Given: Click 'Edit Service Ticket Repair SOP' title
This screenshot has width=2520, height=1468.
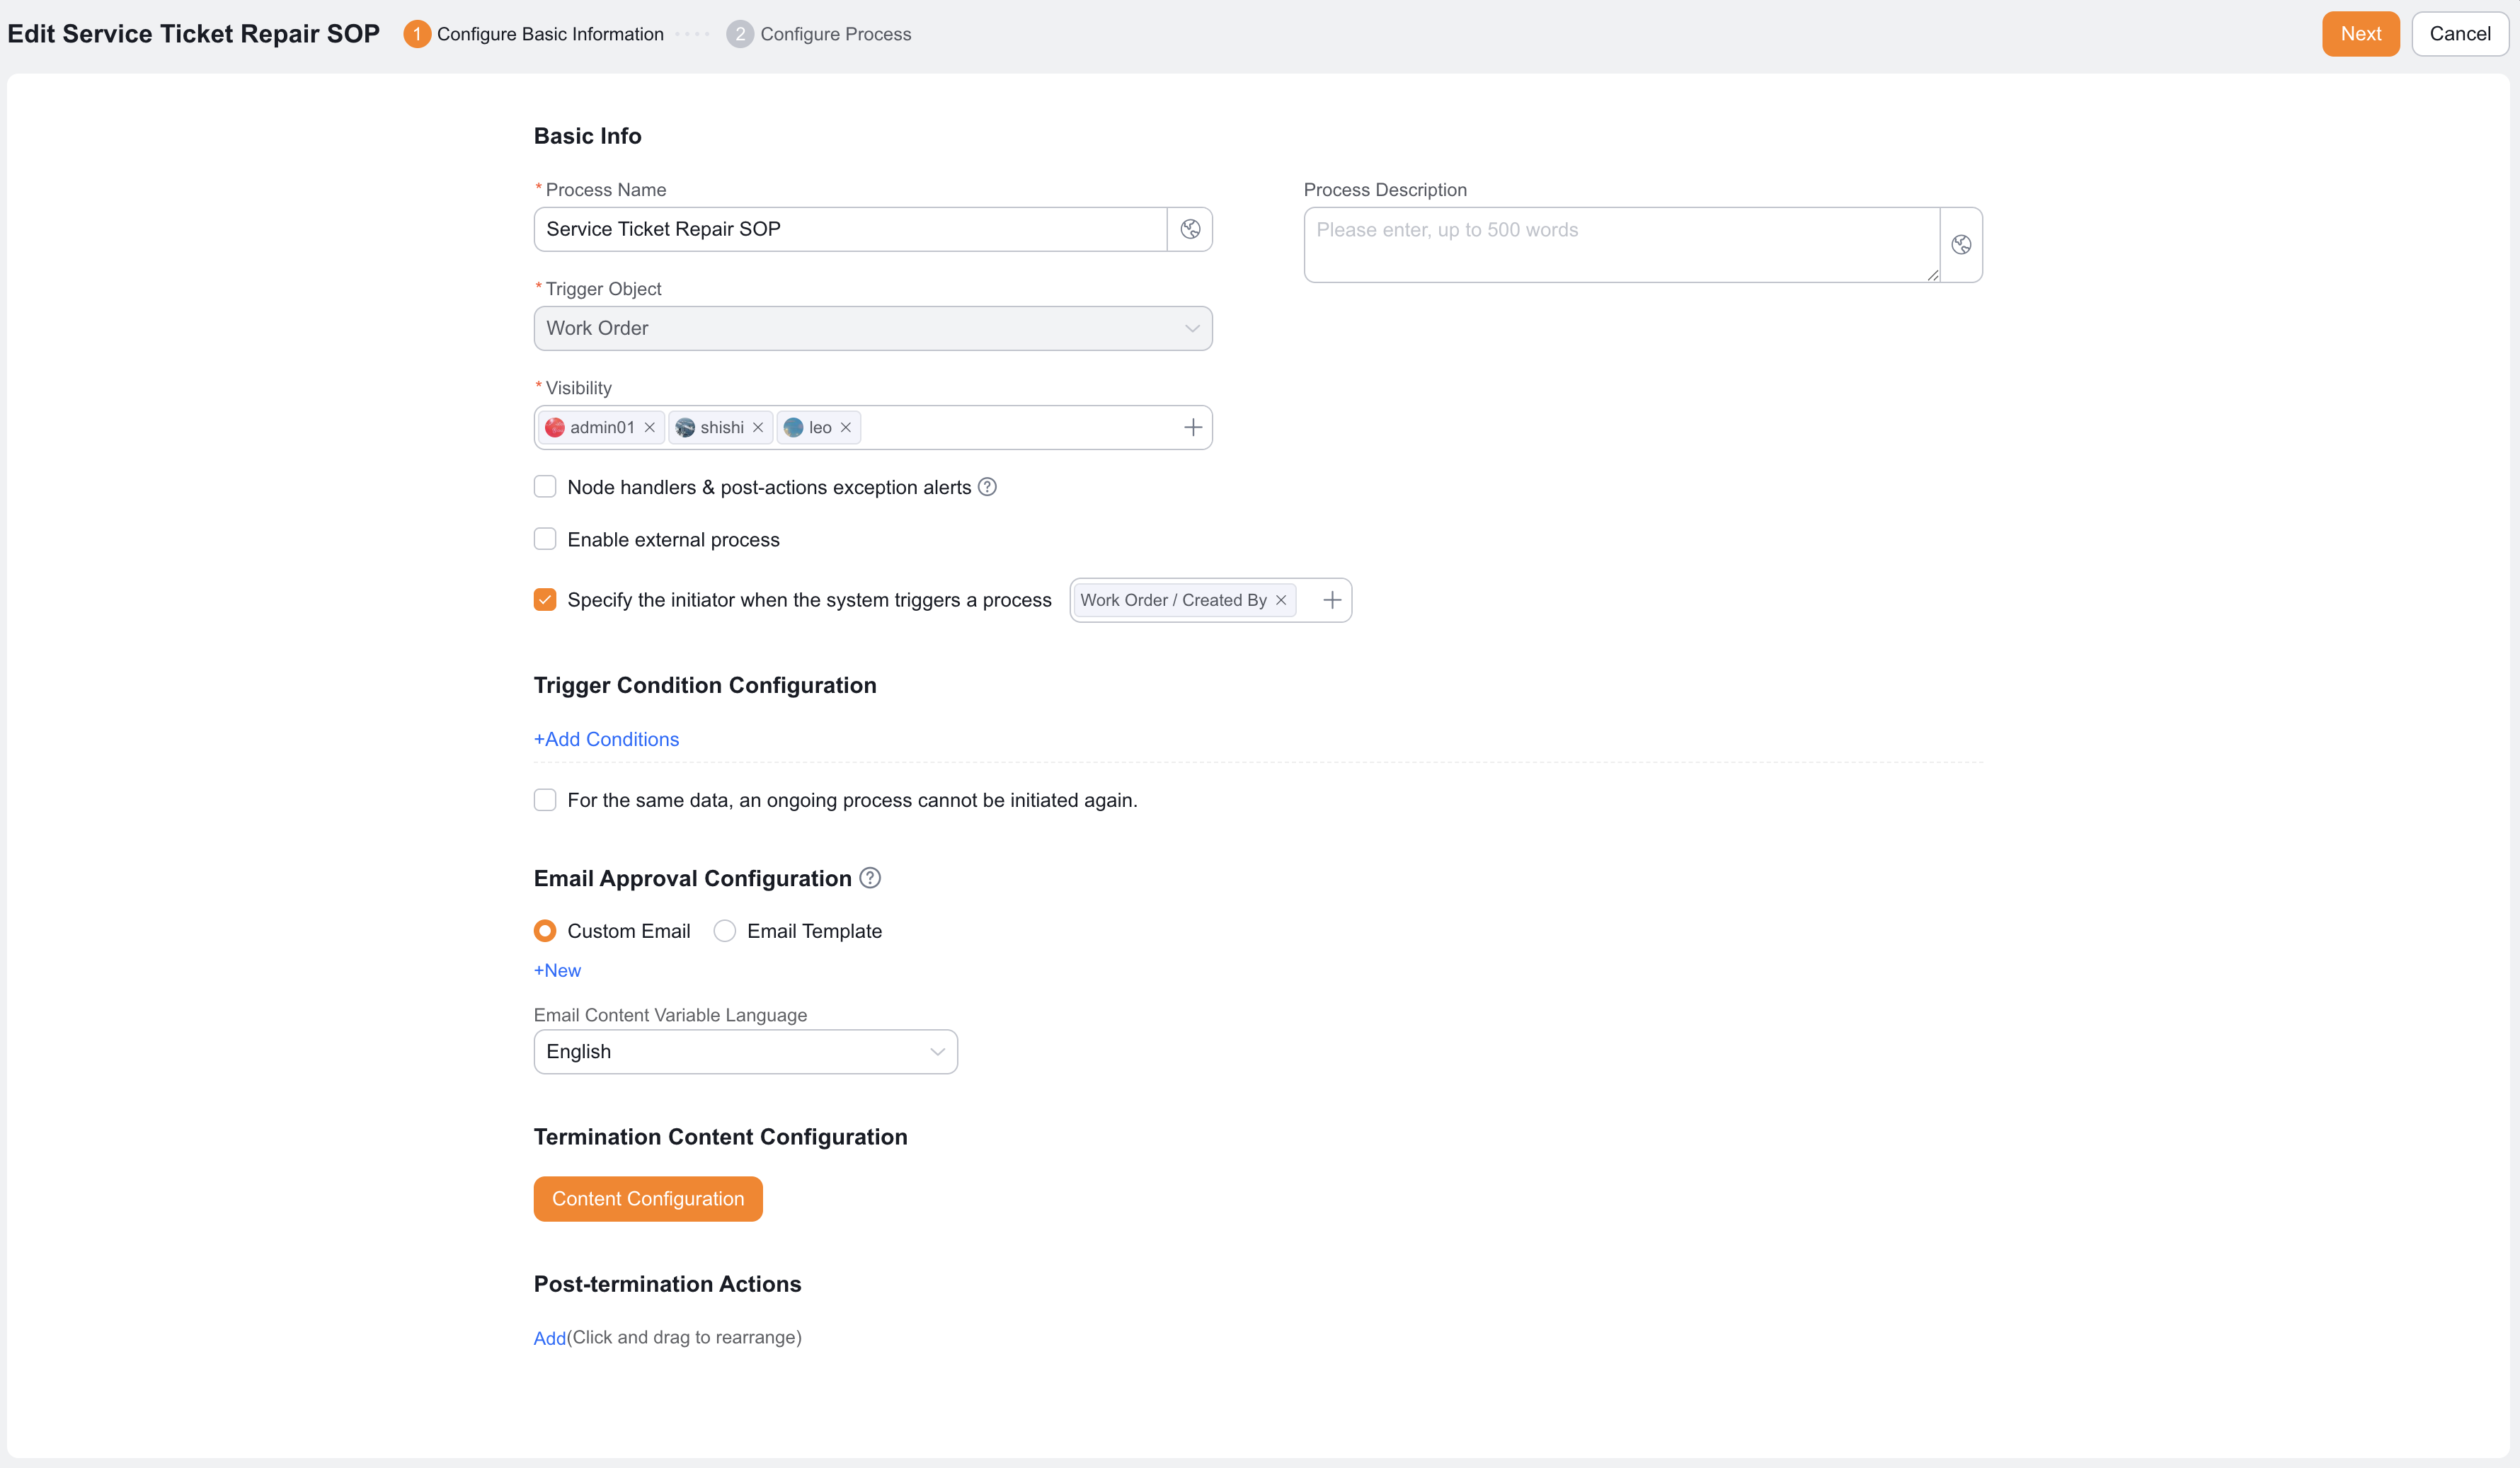Looking at the screenshot, I should 193,34.
